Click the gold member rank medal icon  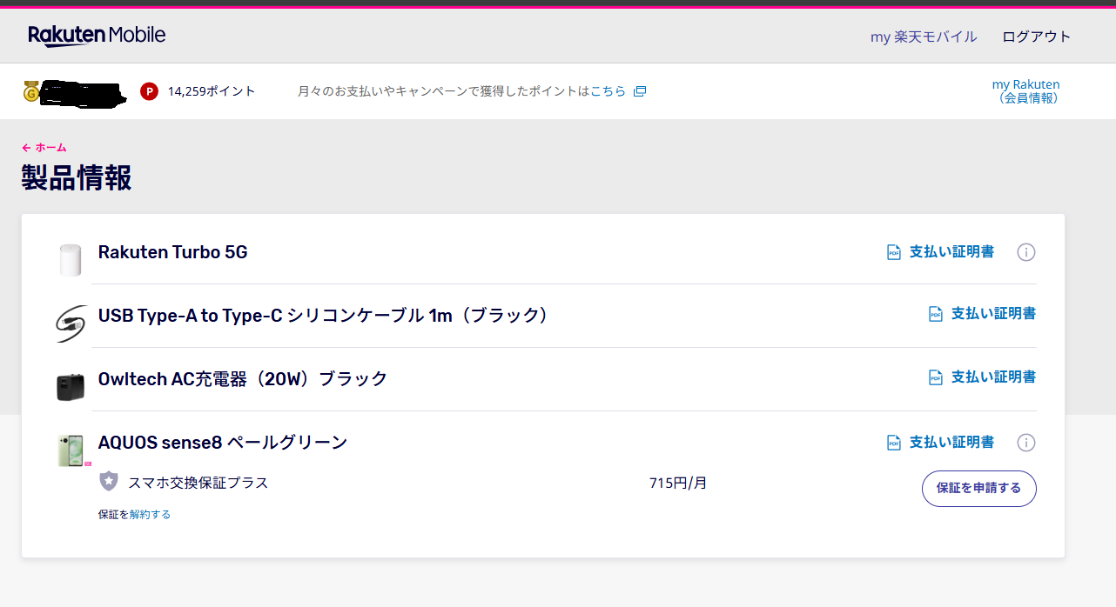pyautogui.click(x=31, y=91)
